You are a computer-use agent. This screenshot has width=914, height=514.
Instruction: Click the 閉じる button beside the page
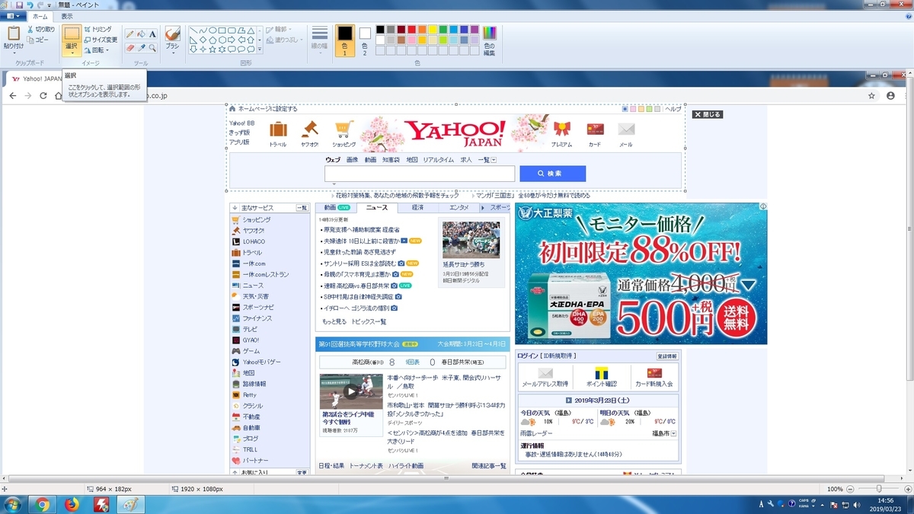[707, 114]
